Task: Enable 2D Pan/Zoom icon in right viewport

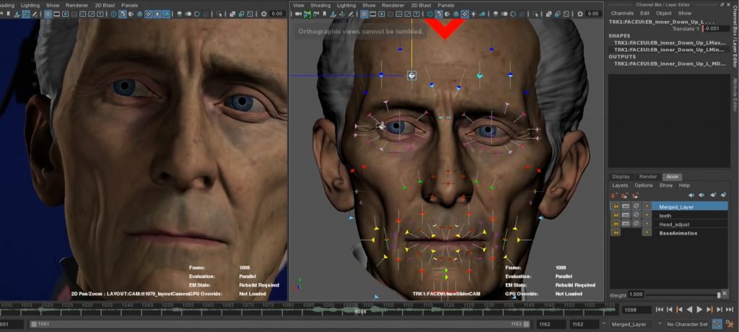Action: [x=341, y=14]
